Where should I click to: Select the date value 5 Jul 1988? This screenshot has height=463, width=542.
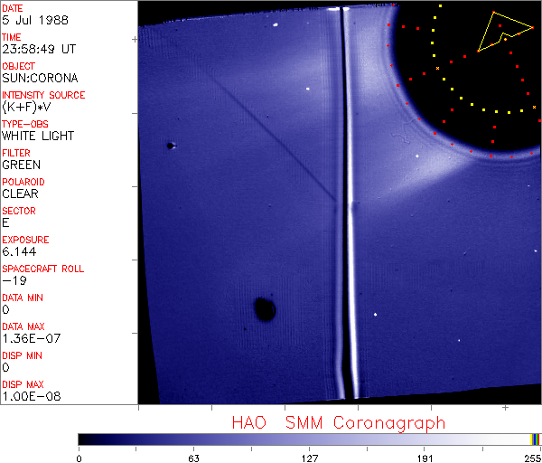(x=35, y=20)
